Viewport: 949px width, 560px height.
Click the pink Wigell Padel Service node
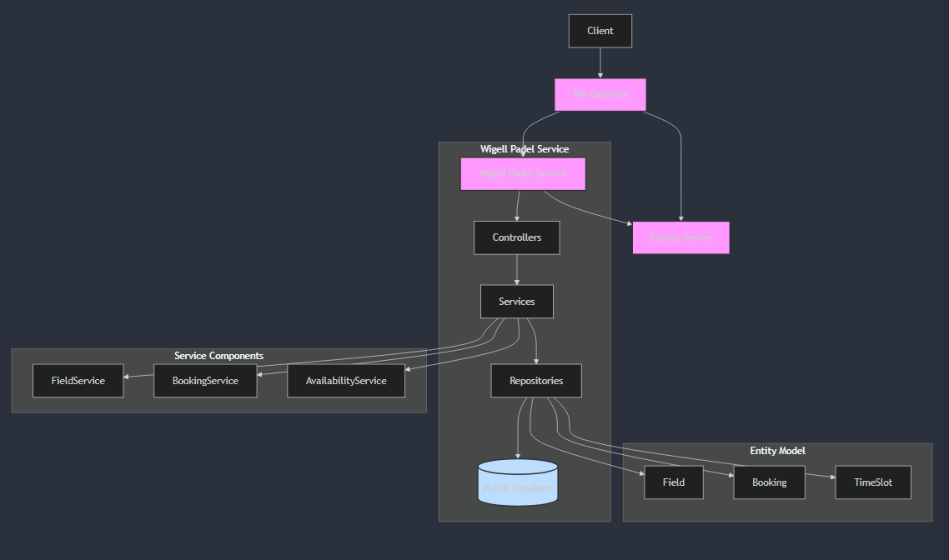pyautogui.click(x=523, y=174)
